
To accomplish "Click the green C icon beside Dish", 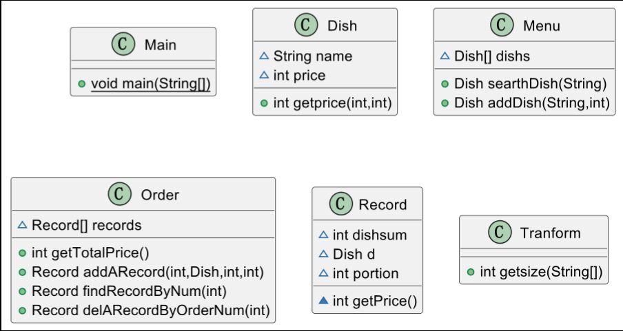I will click(305, 25).
